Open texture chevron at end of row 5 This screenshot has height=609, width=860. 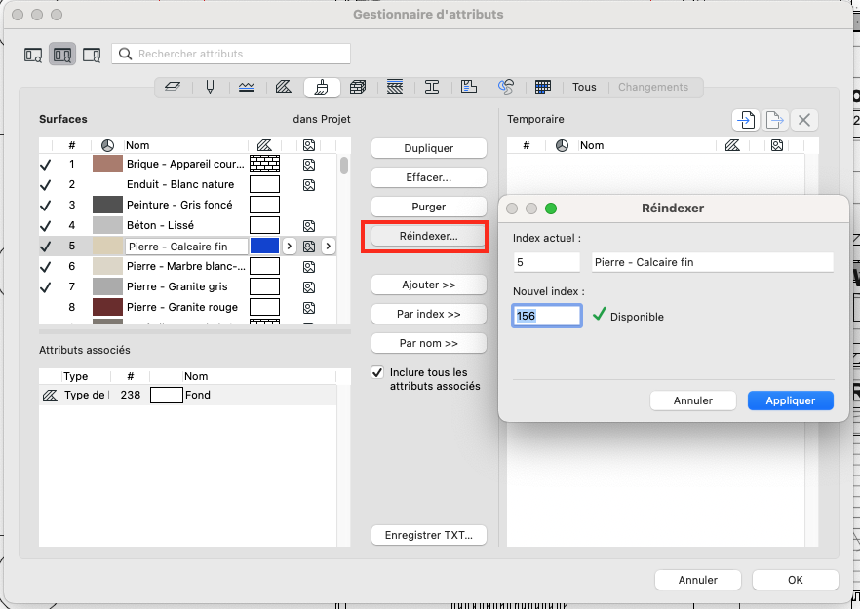tap(328, 247)
